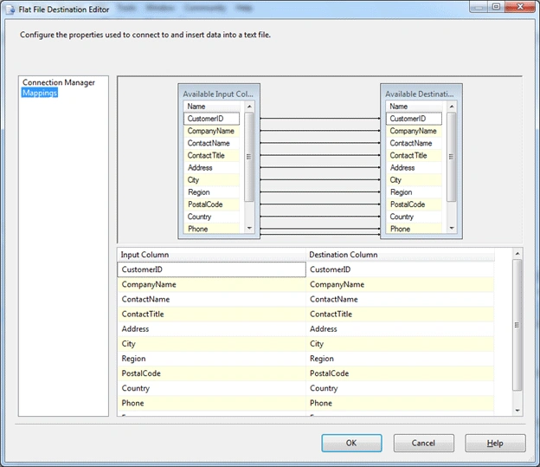This screenshot has width=540, height=467.
Task: Select CustomerID in Available Destination Columns box
Action: pyautogui.click(x=414, y=119)
